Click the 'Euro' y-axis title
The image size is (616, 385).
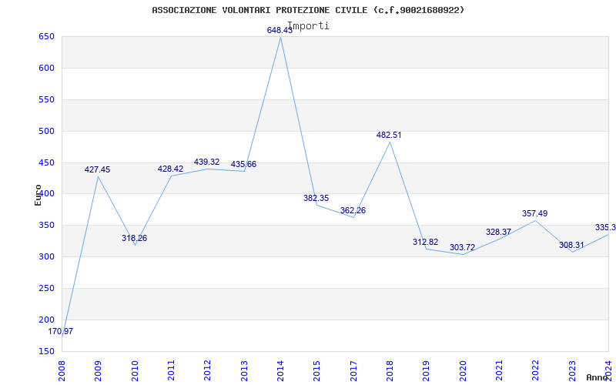tap(38, 196)
